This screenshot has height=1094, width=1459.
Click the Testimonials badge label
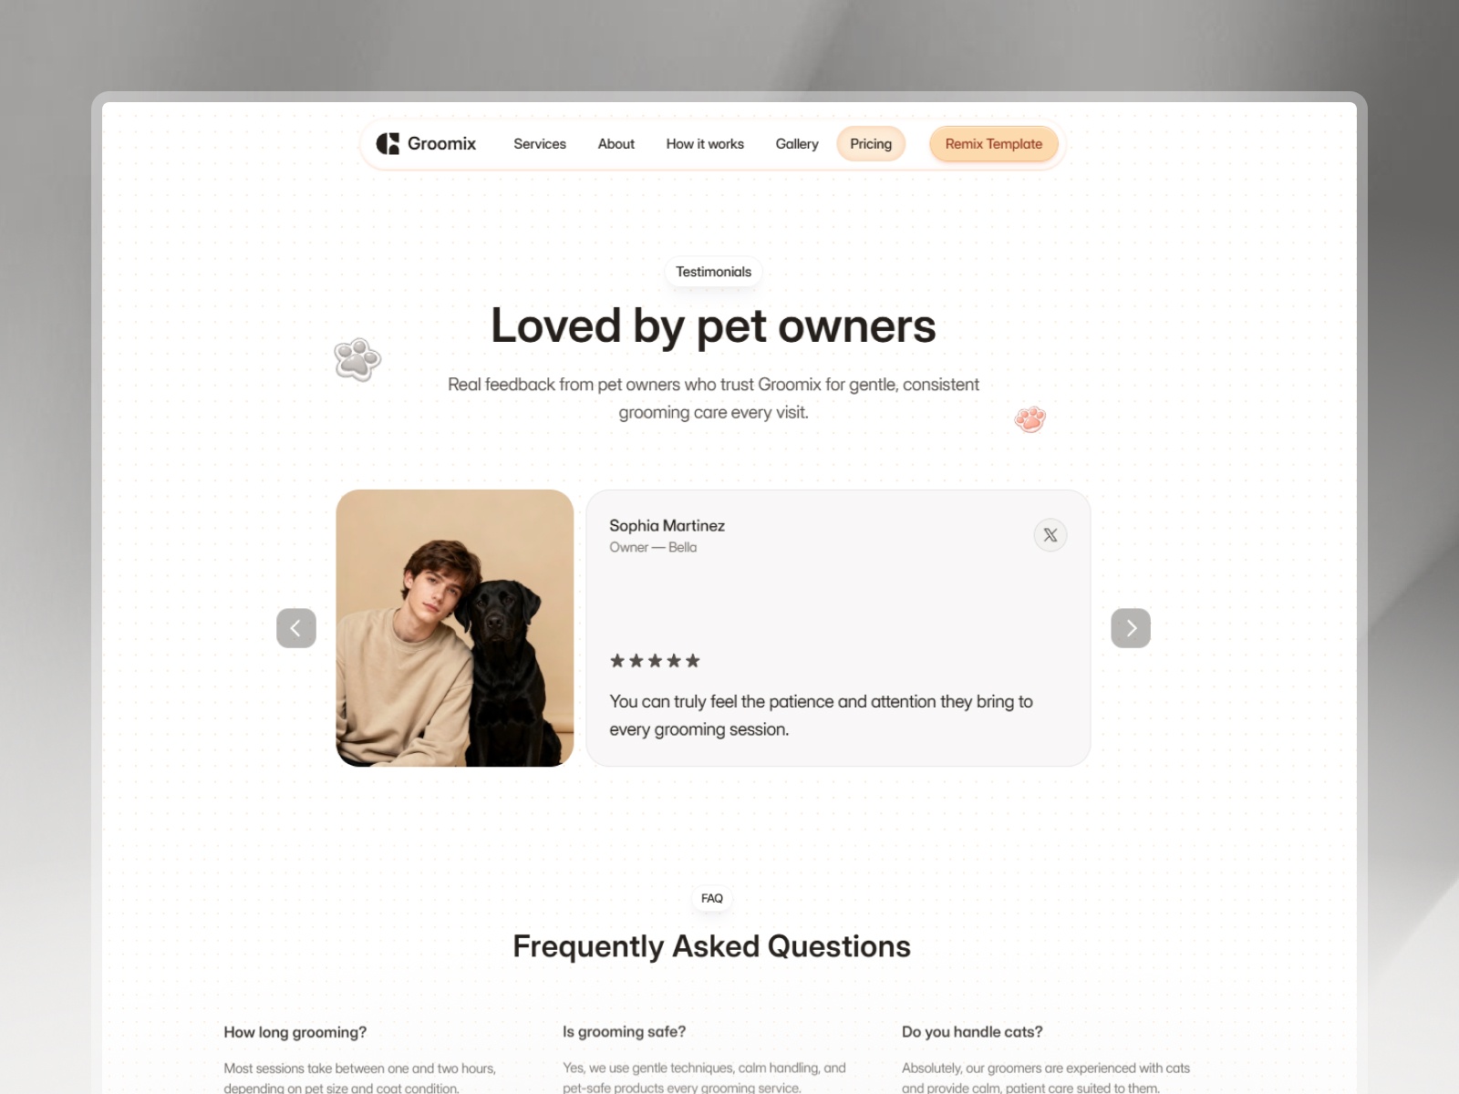coord(713,272)
